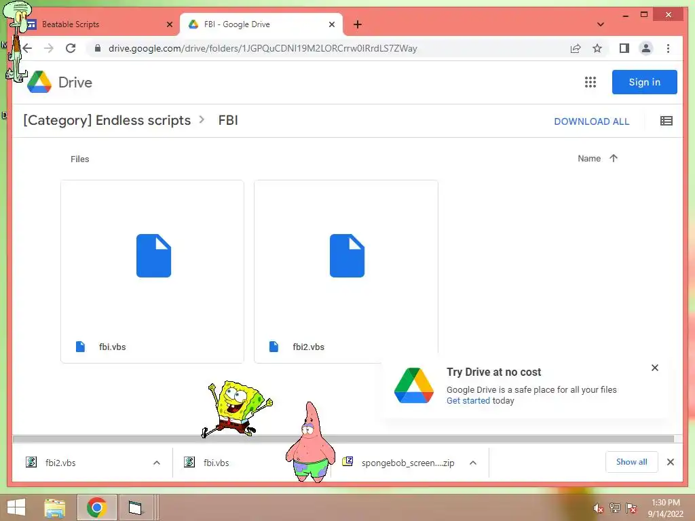Click the small file icon beside fbi.vbs
This screenshot has width=695, height=521.
pos(80,347)
